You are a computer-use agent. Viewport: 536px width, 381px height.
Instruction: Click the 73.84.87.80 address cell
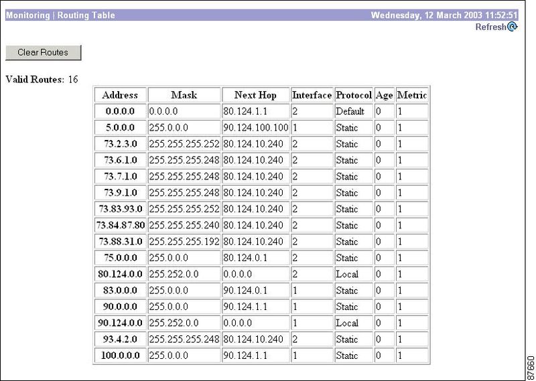click(121, 225)
